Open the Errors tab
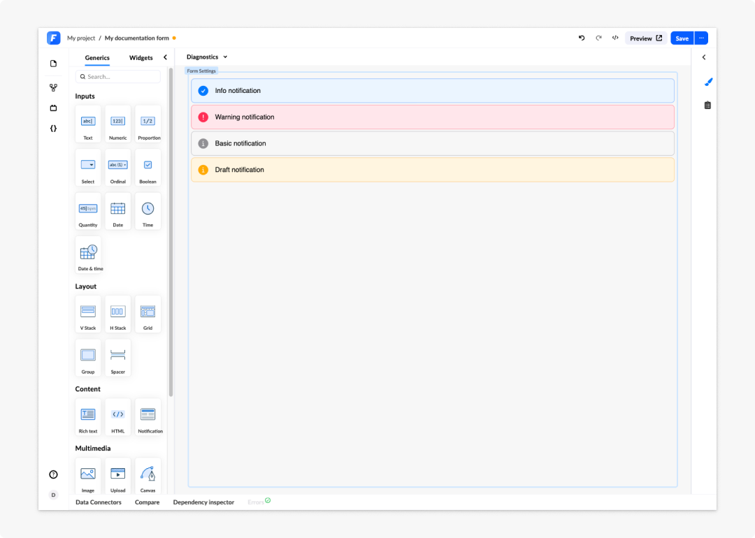 point(259,502)
